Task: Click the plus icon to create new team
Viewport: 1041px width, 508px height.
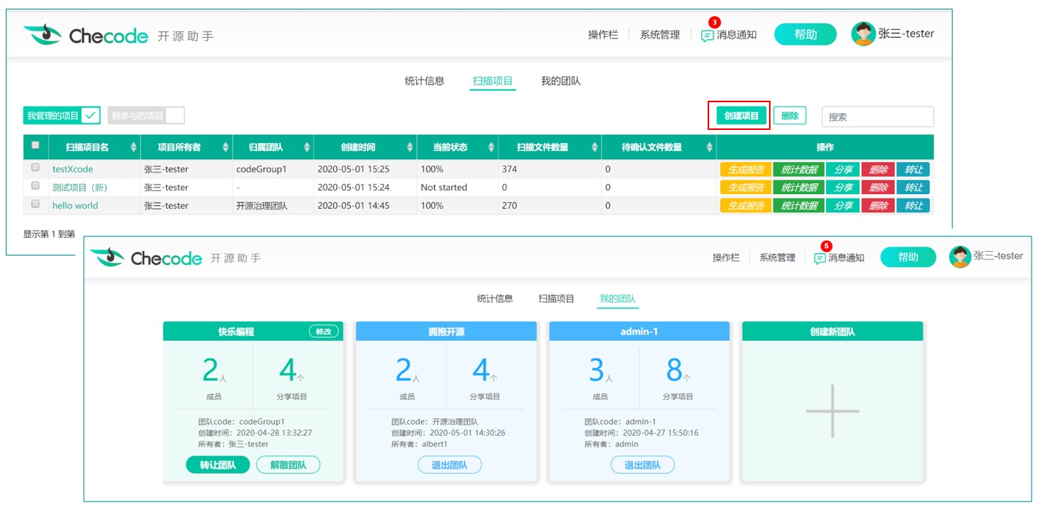Action: click(833, 411)
